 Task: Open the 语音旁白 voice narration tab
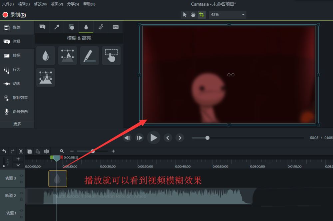coord(17,112)
